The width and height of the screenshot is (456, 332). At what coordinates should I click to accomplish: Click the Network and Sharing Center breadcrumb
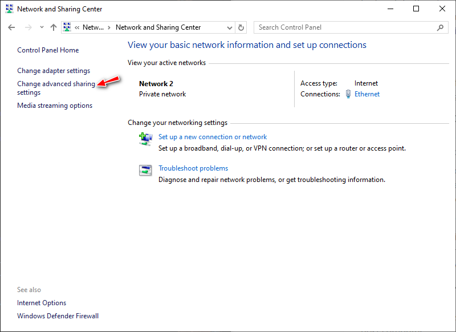coord(158,27)
